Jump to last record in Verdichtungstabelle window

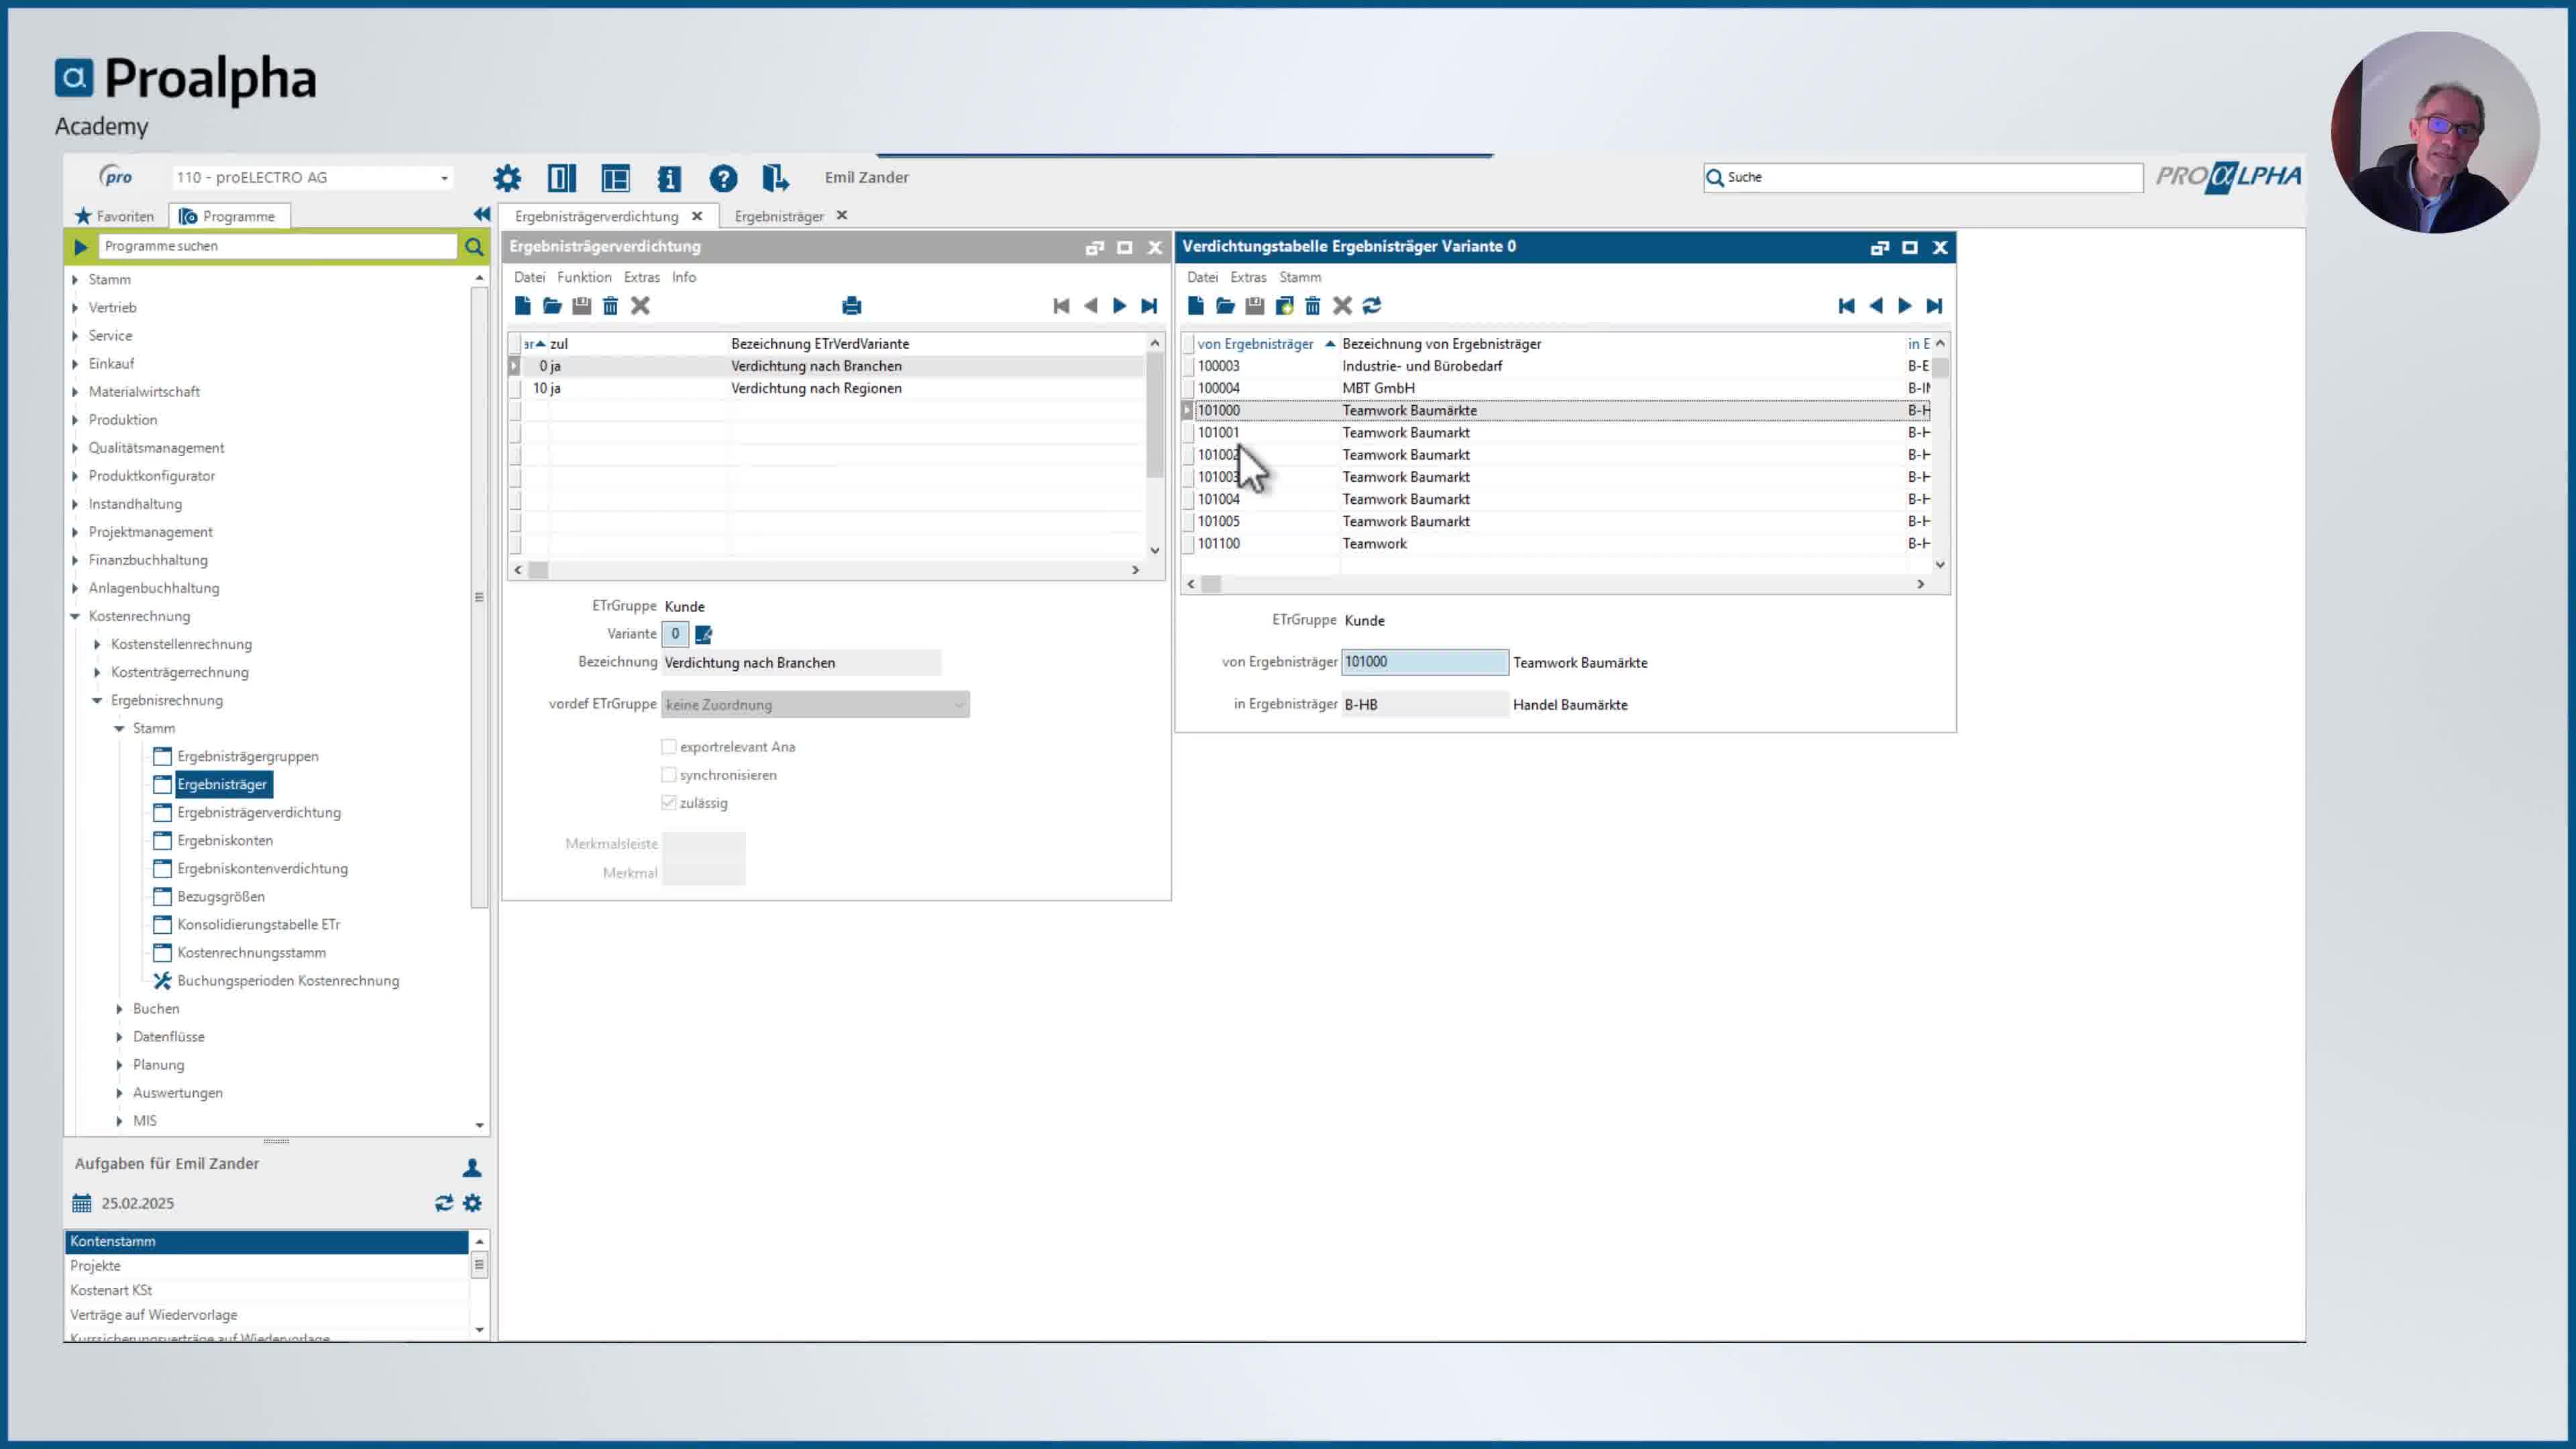coord(1934,306)
